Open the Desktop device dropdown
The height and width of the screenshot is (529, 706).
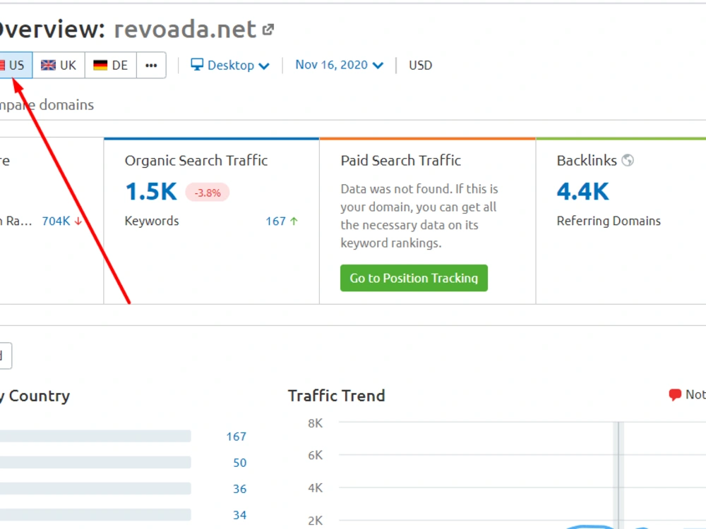coord(230,65)
